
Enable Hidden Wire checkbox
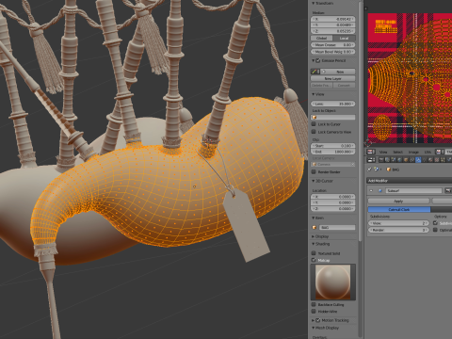(314, 311)
